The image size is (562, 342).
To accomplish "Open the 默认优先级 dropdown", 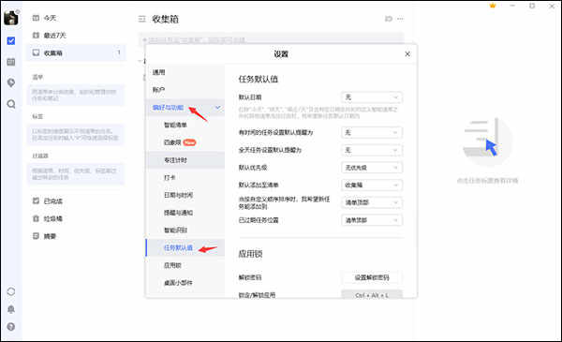I will (372, 168).
